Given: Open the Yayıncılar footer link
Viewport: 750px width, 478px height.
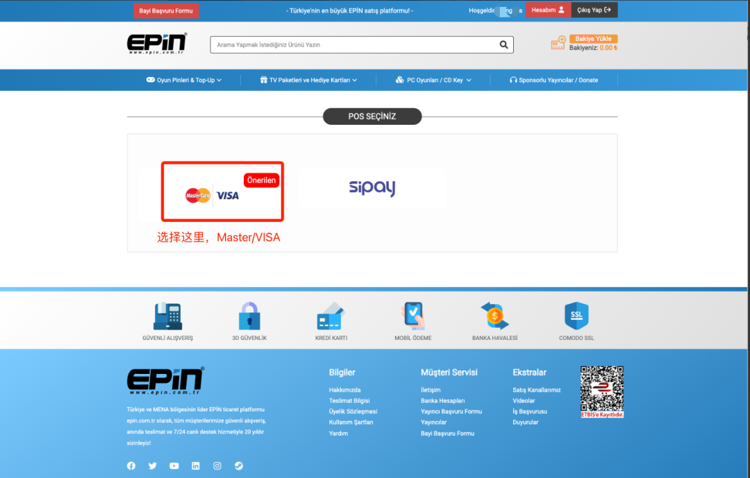Looking at the screenshot, I should (434, 422).
